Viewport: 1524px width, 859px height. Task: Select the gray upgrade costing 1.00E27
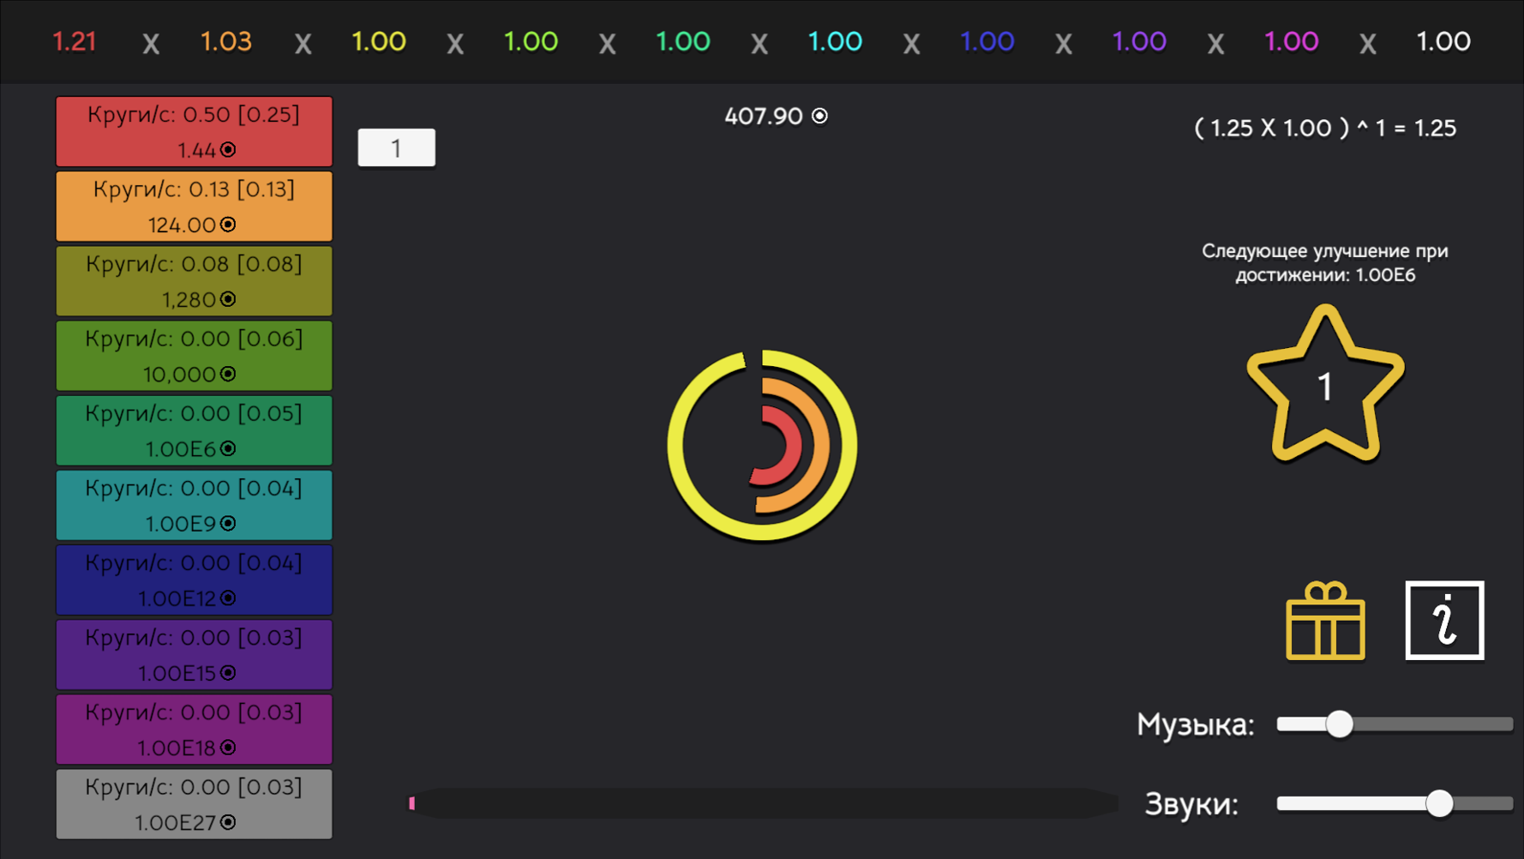tap(194, 803)
